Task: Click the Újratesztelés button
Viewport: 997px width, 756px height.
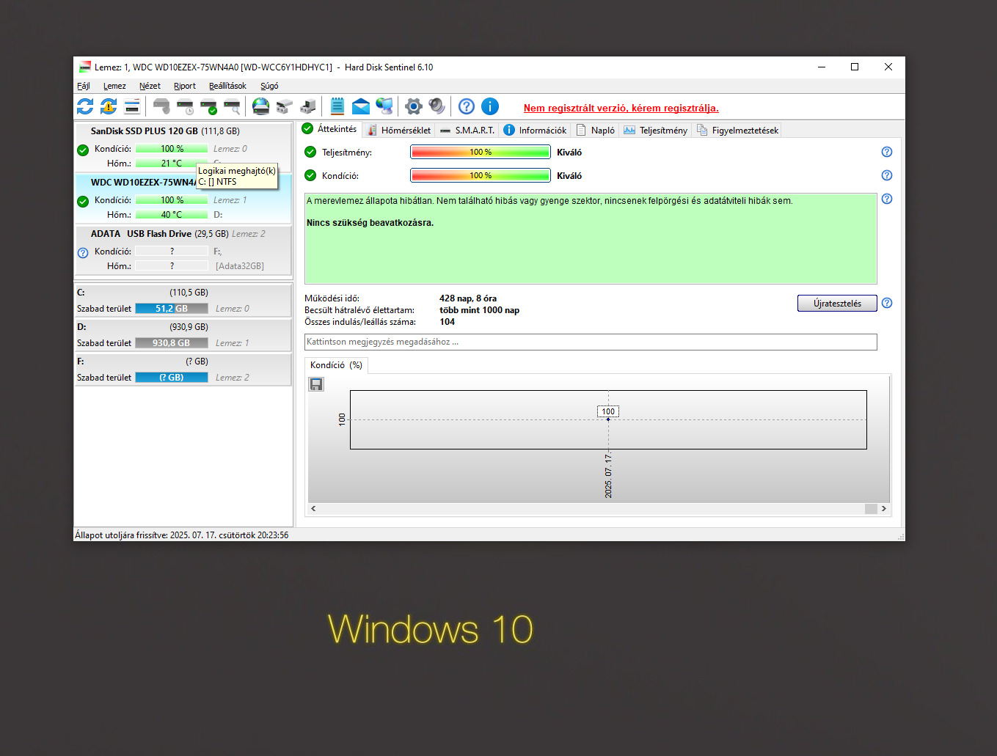Action: 837,303
